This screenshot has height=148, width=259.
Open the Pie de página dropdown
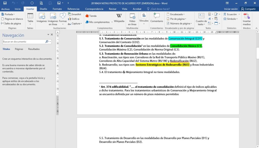176,19
